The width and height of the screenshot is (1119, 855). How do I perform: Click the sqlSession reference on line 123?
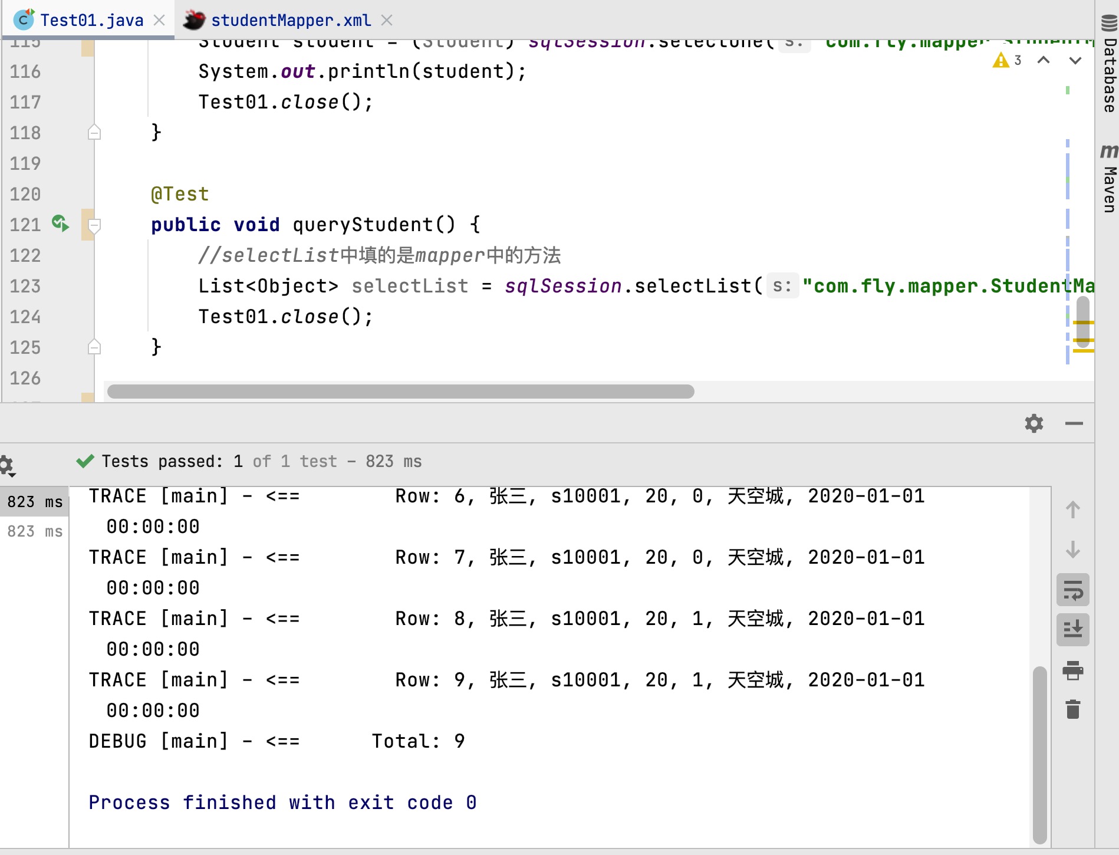click(x=563, y=286)
